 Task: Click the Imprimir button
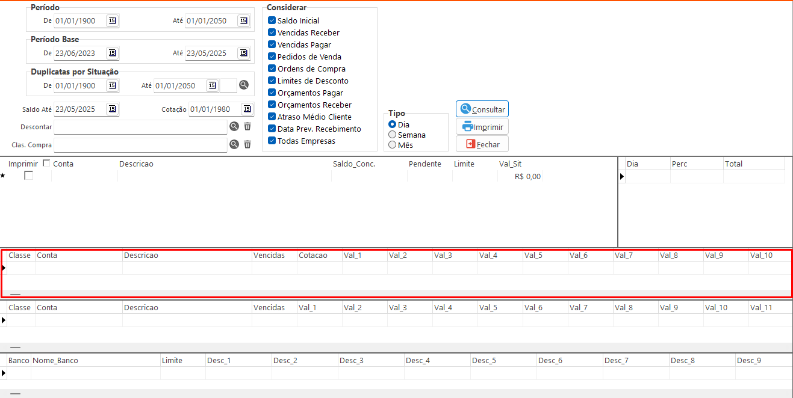pyautogui.click(x=482, y=127)
